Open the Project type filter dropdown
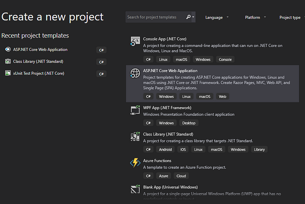This screenshot has width=305, height=204. pyautogui.click(x=291, y=17)
